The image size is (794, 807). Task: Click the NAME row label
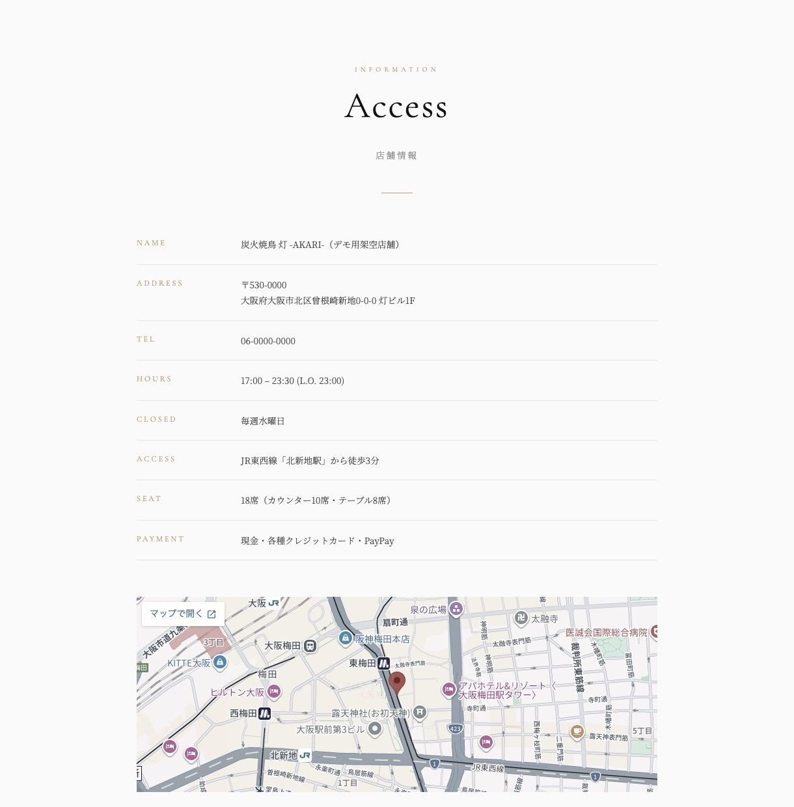151,243
